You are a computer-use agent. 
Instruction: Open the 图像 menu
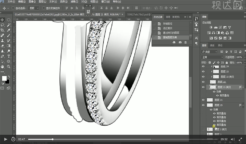32,2
